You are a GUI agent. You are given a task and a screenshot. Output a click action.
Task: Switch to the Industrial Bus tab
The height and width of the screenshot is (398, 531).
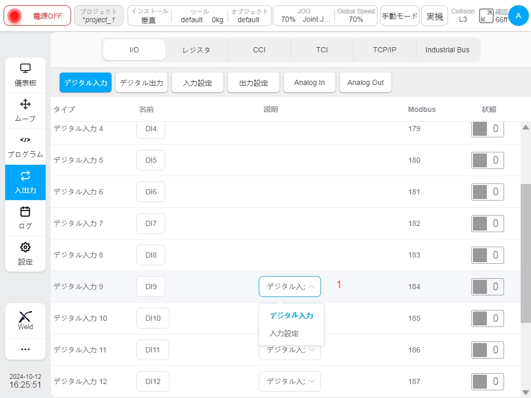pos(448,50)
